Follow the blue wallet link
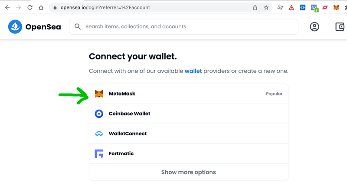 pyautogui.click(x=193, y=71)
